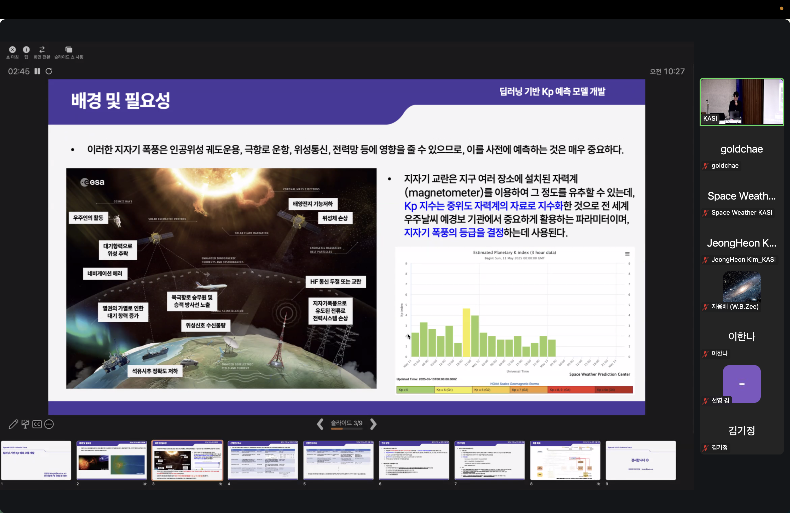Click the End Show (쇼 마침) icon
This screenshot has height=513, width=790.
pyautogui.click(x=12, y=49)
